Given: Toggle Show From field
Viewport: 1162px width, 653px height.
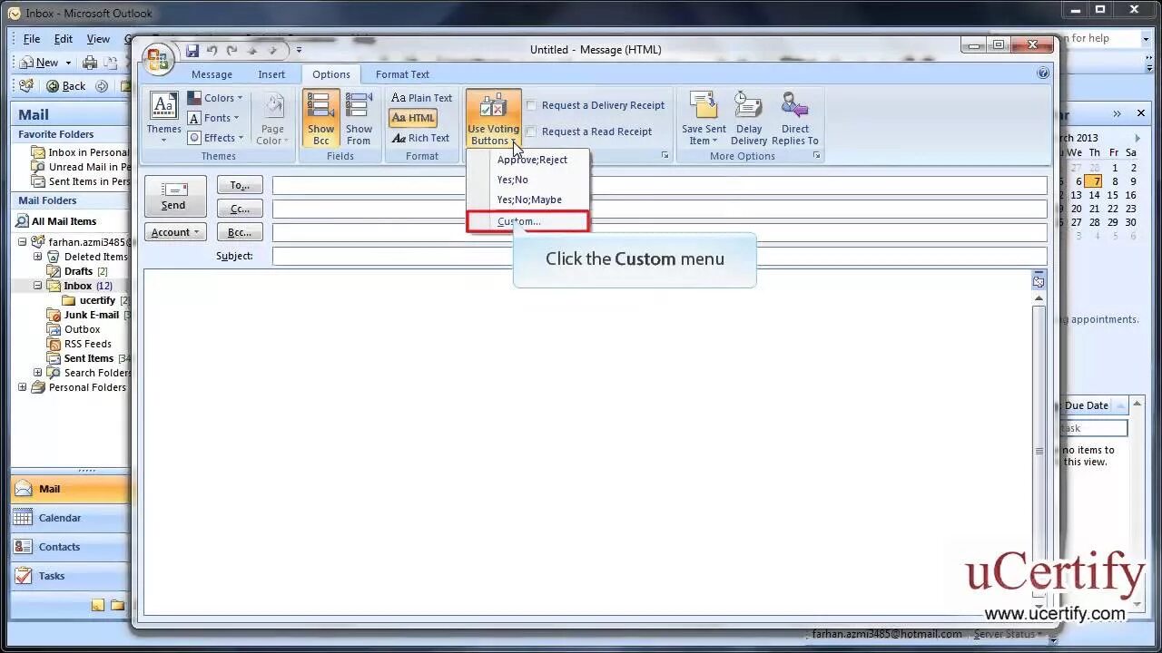Looking at the screenshot, I should coord(359,118).
